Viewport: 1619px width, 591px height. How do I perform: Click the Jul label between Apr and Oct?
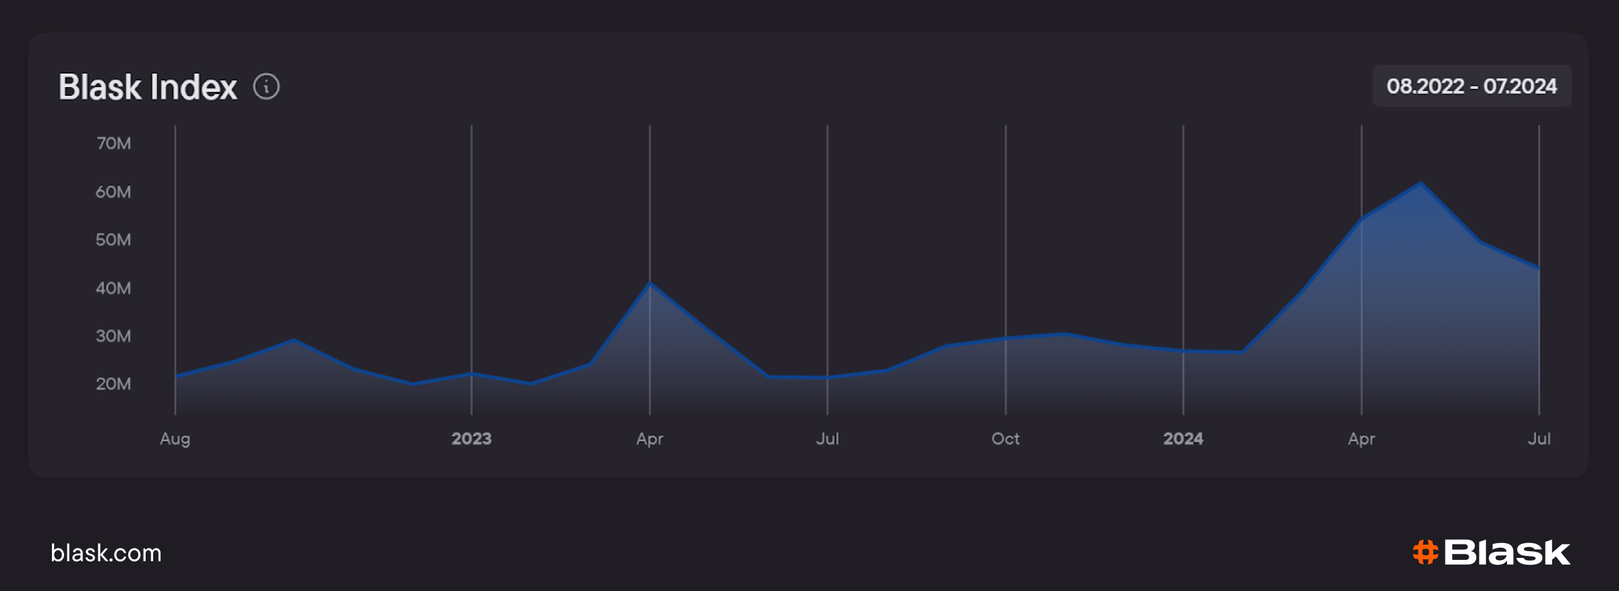pos(827,439)
